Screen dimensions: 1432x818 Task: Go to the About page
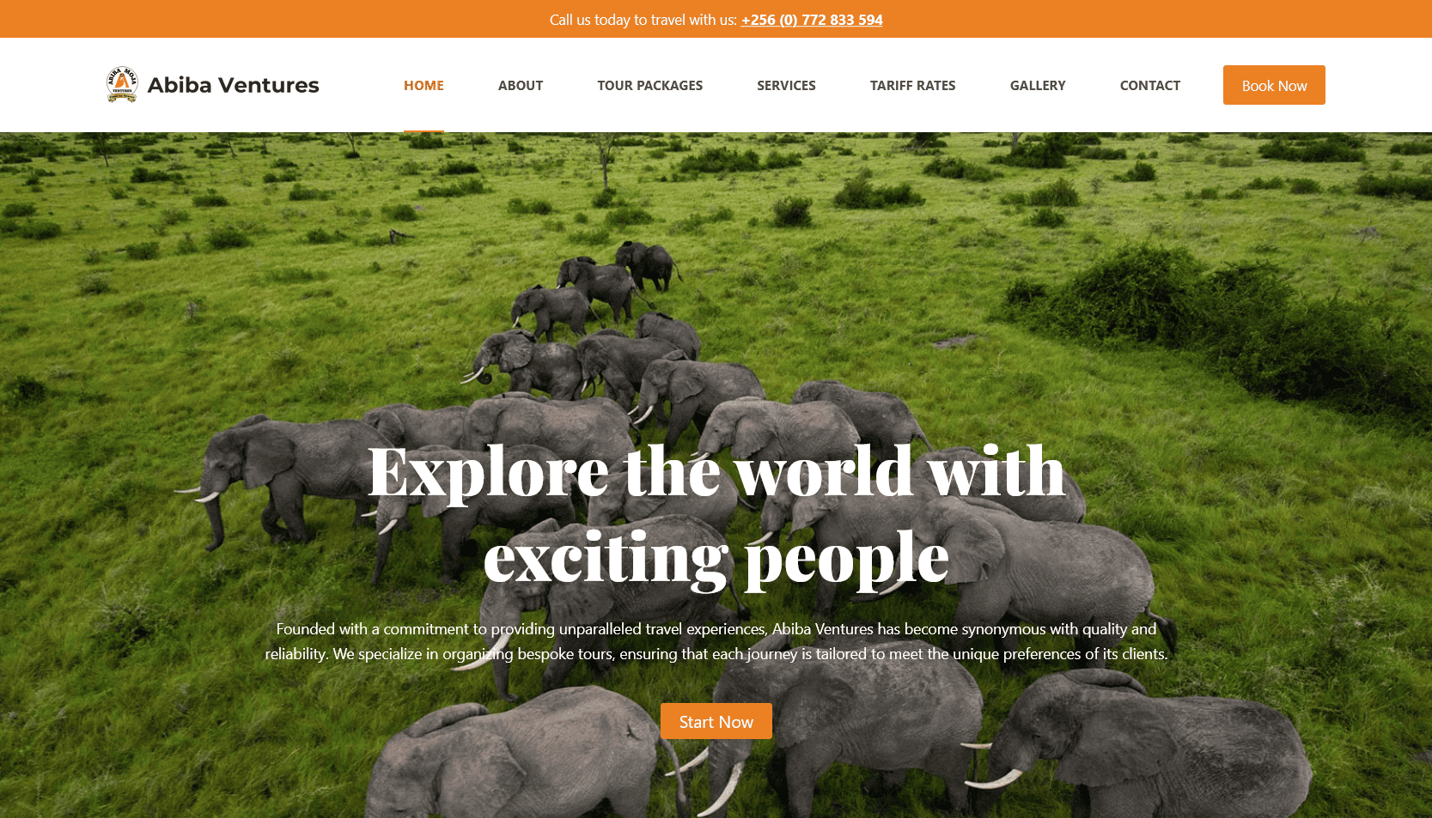521,85
